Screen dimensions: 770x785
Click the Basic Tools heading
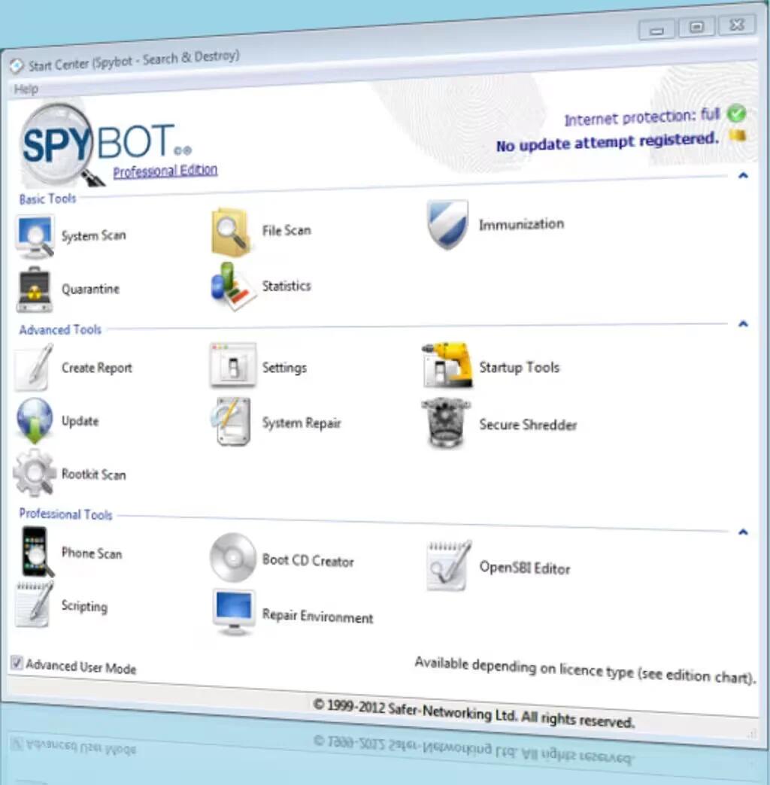click(47, 199)
